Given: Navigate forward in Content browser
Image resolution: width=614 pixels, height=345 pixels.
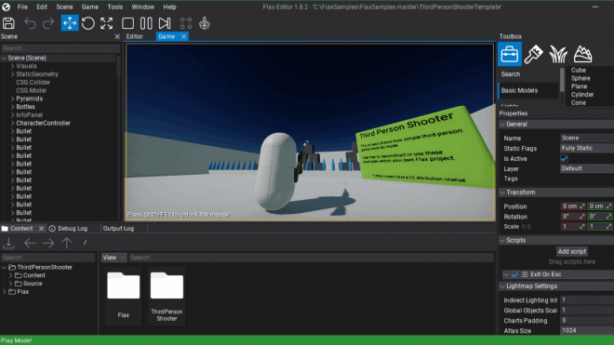Looking at the screenshot, I should [48, 243].
